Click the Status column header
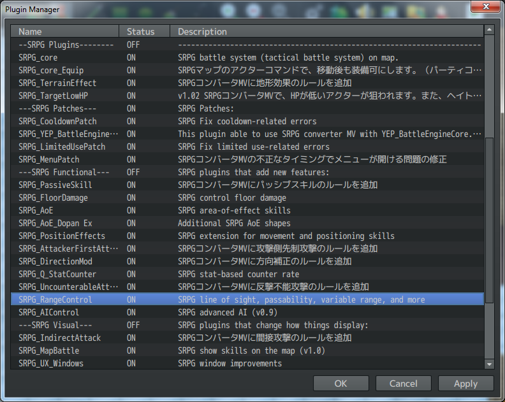505x402 pixels. click(144, 32)
